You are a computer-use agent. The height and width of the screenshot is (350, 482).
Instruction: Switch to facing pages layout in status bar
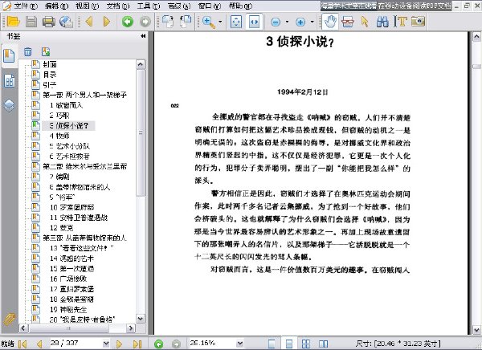coord(324,344)
